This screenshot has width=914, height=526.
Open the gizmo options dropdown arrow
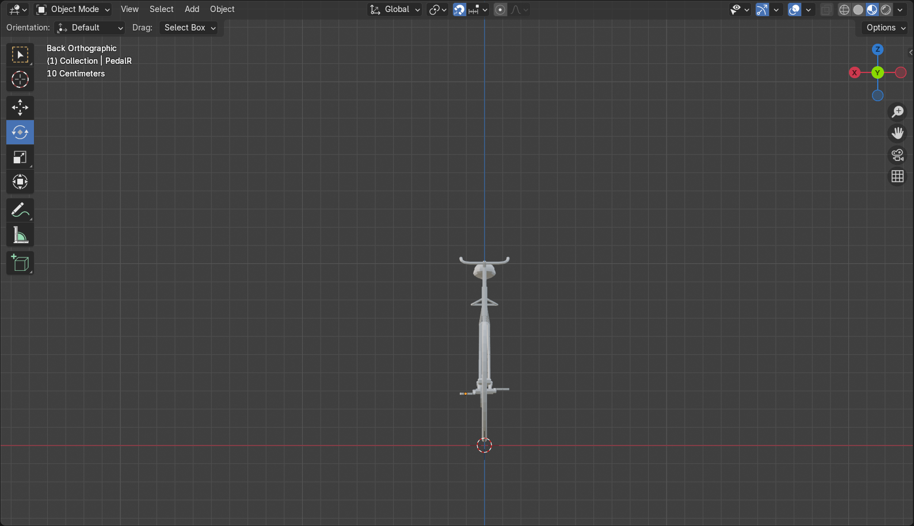776,9
